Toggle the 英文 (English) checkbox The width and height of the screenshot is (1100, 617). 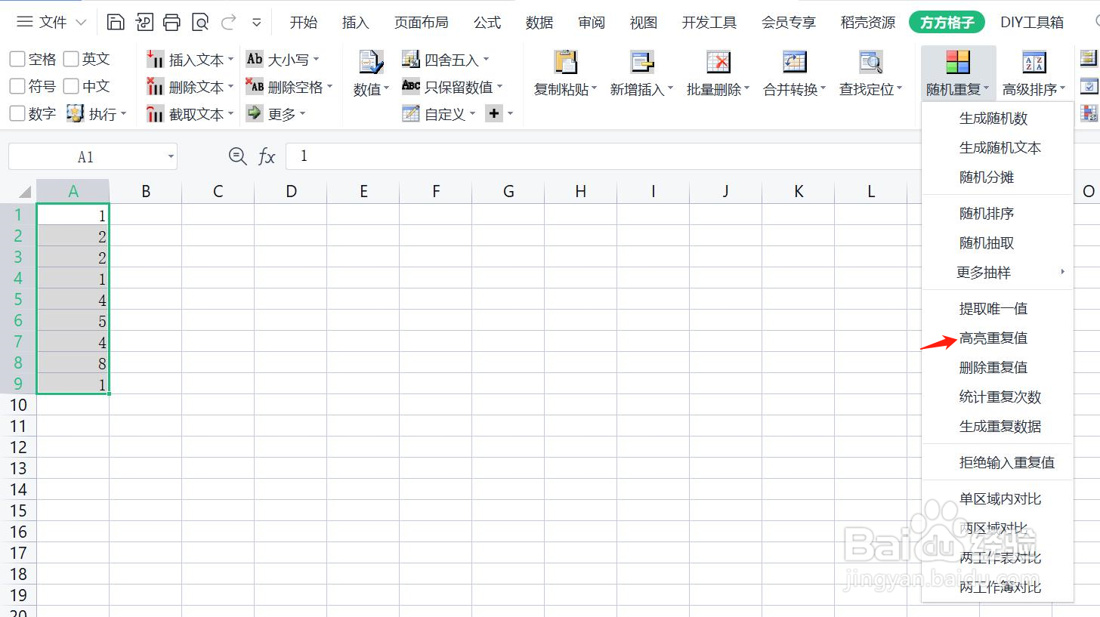pos(71,59)
